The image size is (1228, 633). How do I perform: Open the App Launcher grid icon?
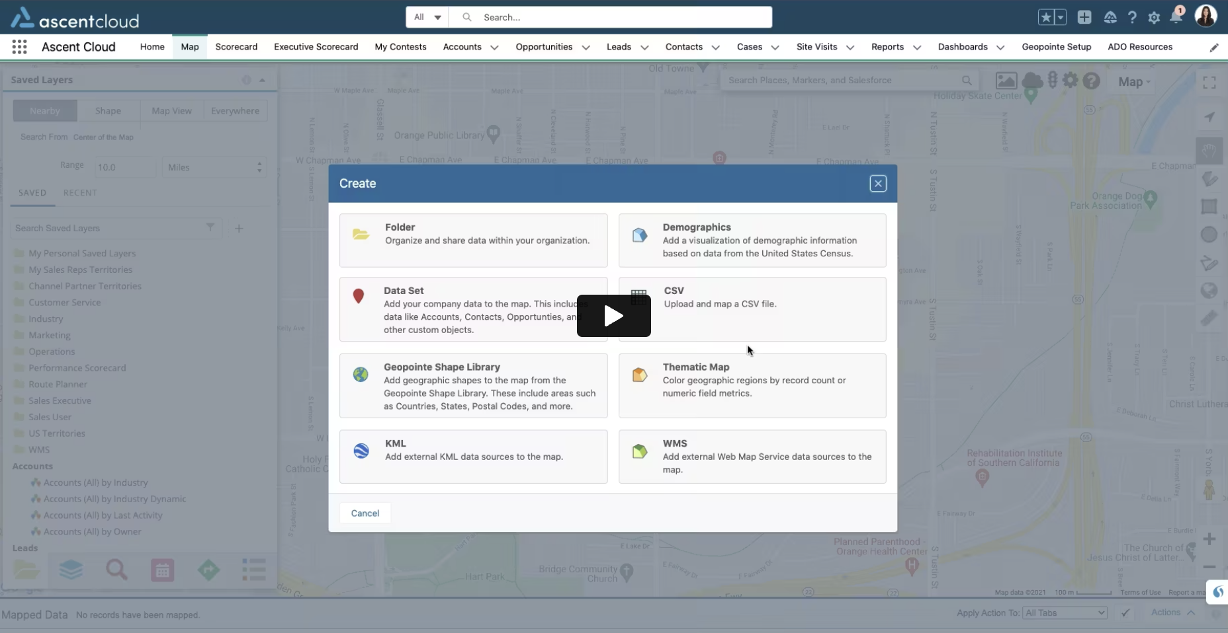[19, 47]
